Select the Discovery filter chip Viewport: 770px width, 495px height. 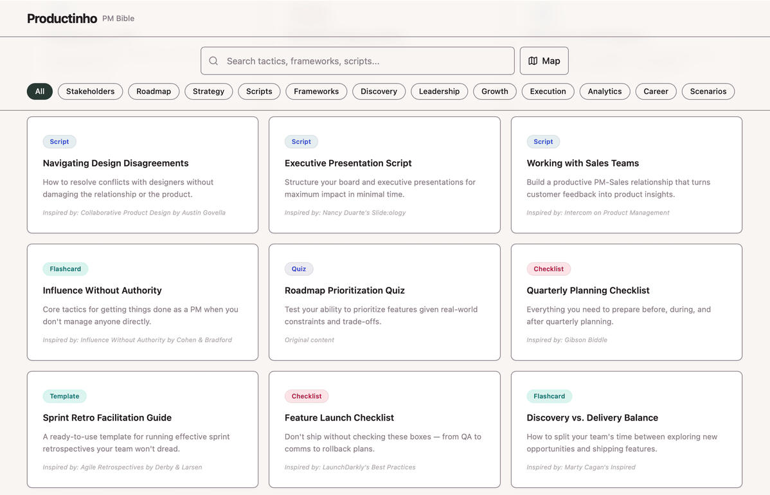pyautogui.click(x=379, y=91)
